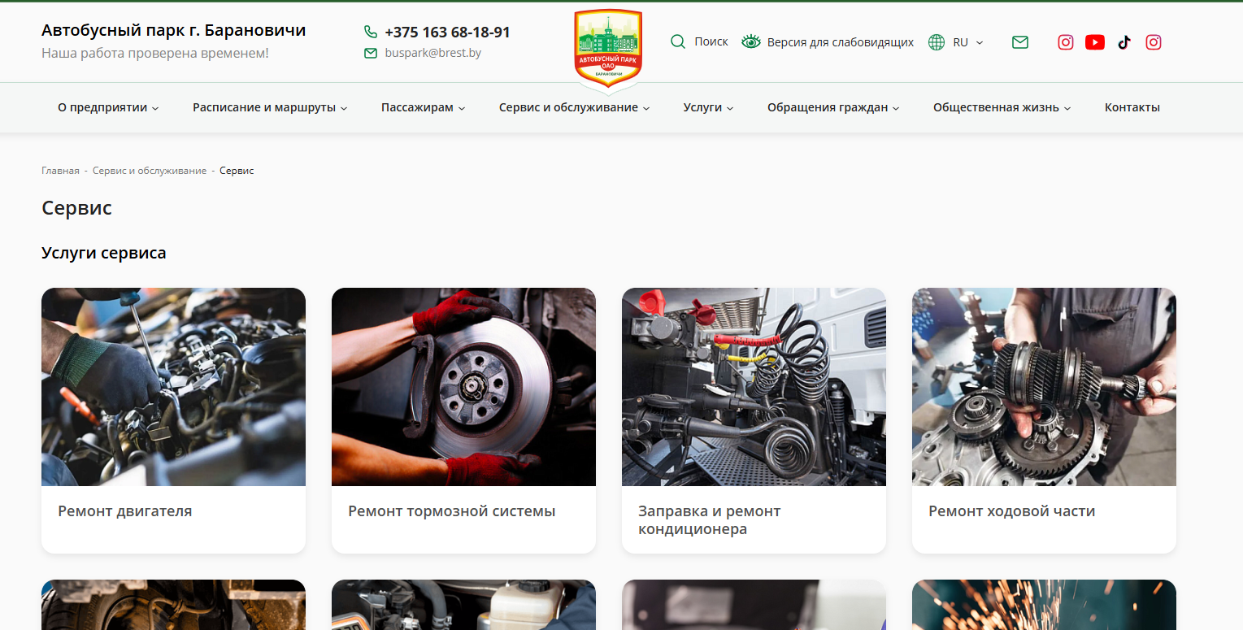The height and width of the screenshot is (630, 1243).
Task: Expand the "Обращения граждан" menu
Action: coord(833,107)
